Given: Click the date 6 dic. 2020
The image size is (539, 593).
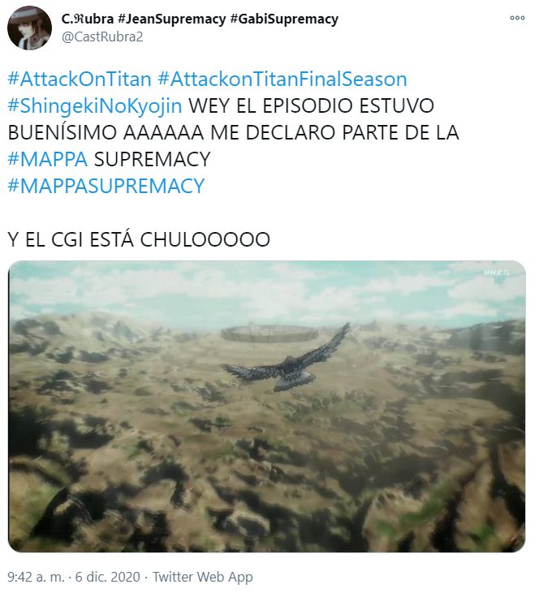Looking at the screenshot, I should (107, 577).
